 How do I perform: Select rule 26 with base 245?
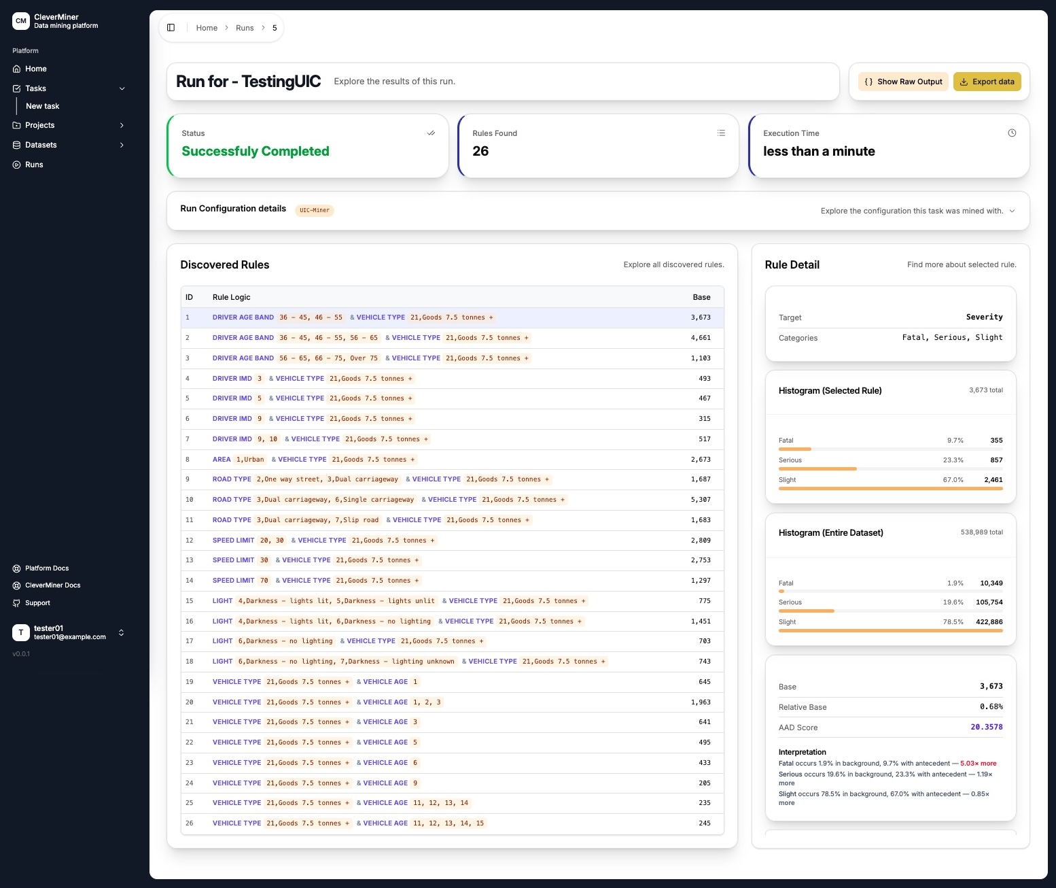click(452, 823)
